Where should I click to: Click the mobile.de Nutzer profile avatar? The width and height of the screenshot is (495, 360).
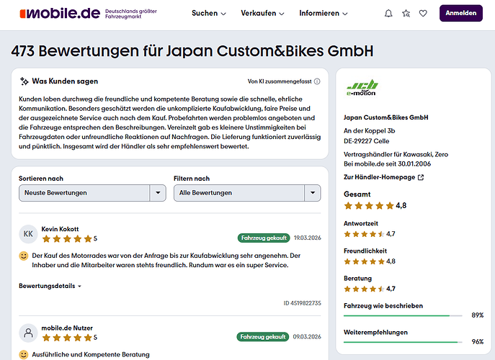click(28, 333)
